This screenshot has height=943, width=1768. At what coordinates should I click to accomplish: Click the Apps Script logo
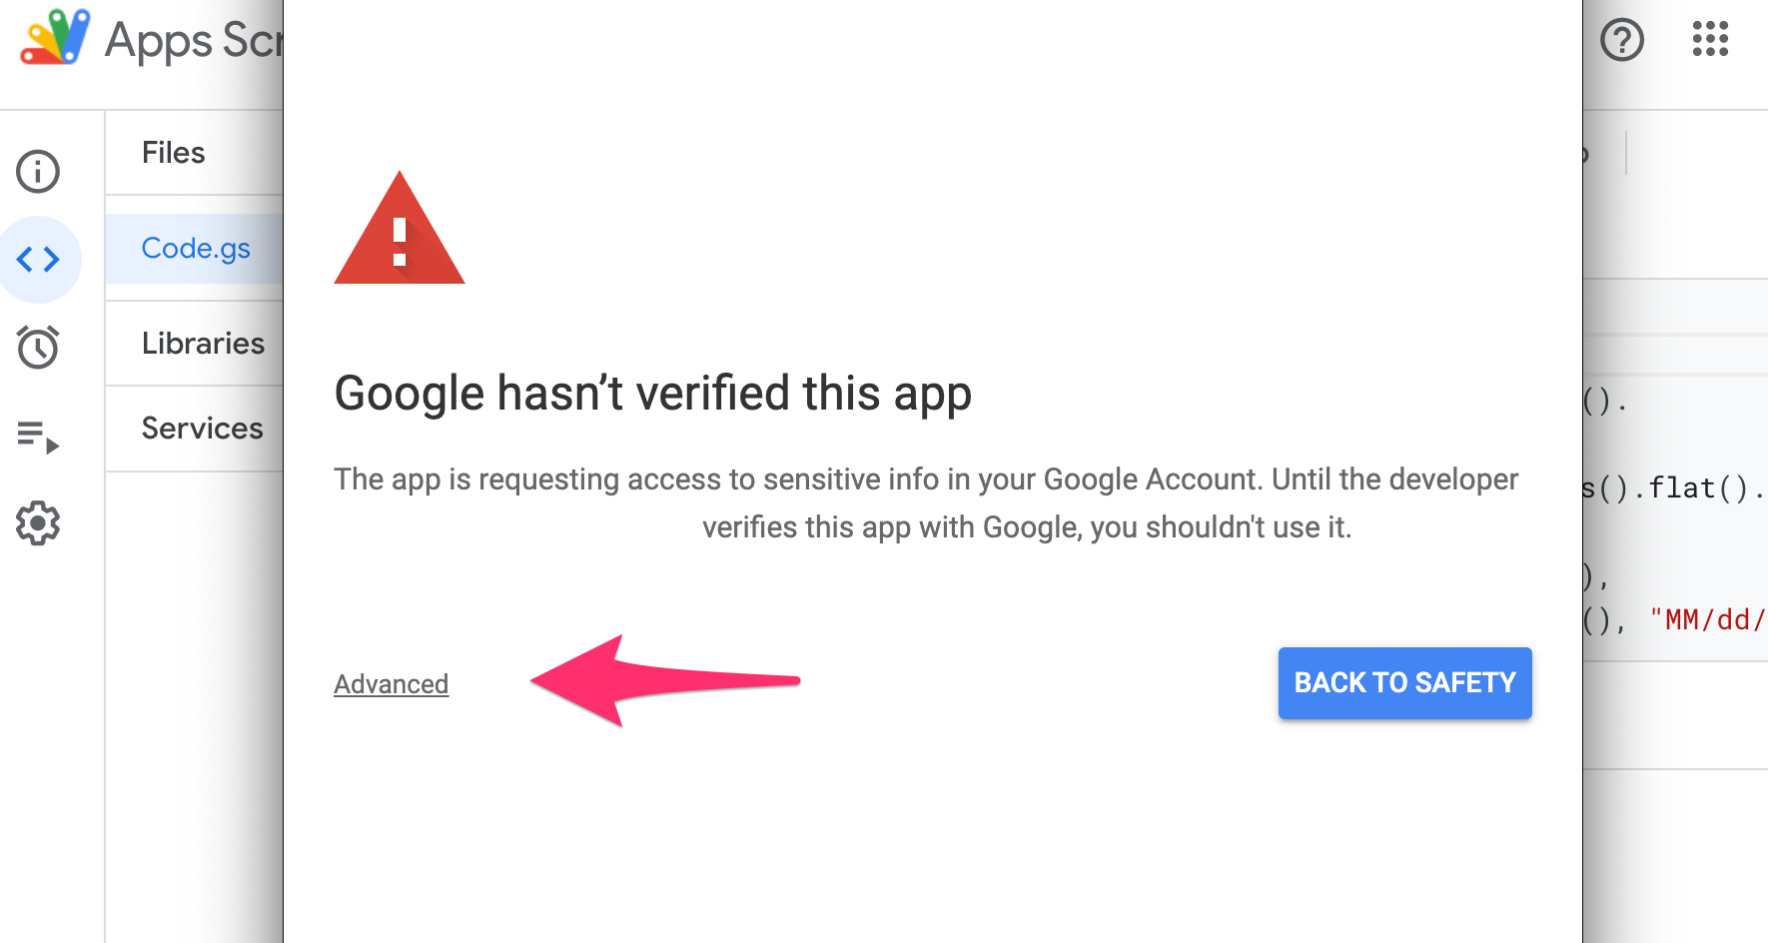[55, 38]
